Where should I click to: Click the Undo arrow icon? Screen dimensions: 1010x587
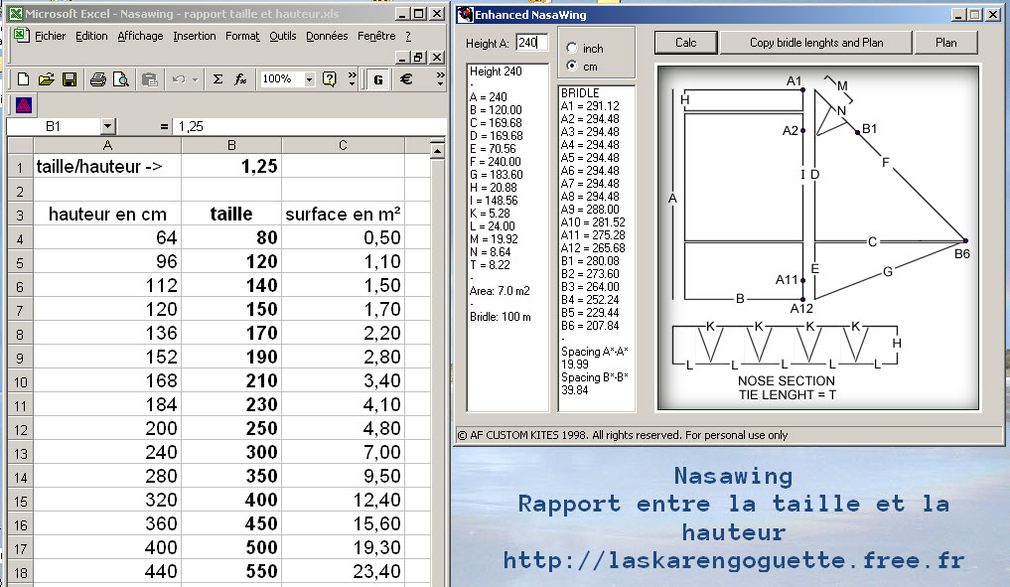(179, 79)
